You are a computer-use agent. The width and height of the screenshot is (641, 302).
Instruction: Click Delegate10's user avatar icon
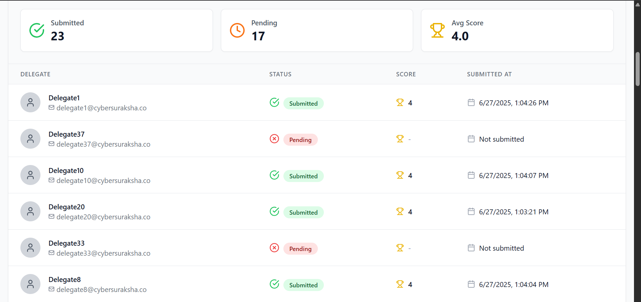pos(30,175)
